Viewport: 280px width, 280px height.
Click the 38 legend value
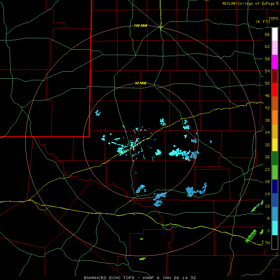[267, 120]
